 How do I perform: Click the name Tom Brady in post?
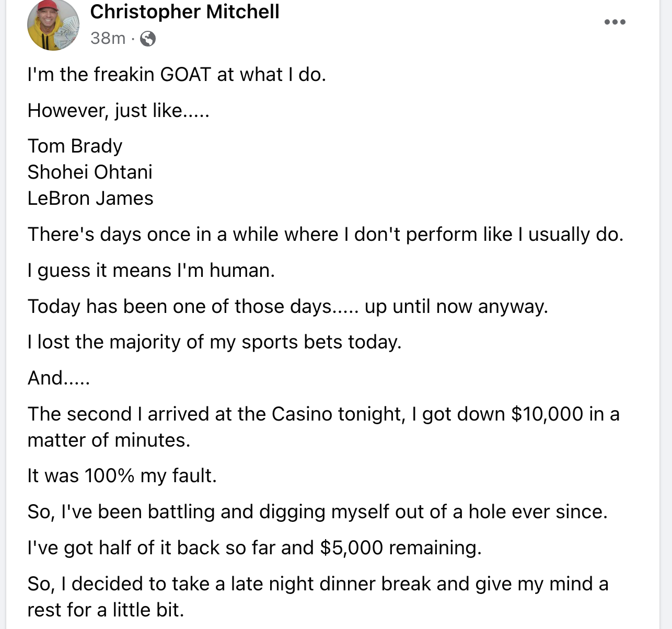coord(75,146)
